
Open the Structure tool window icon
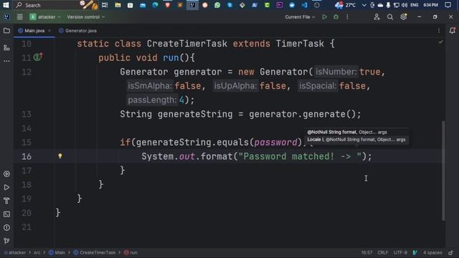pos(6,48)
